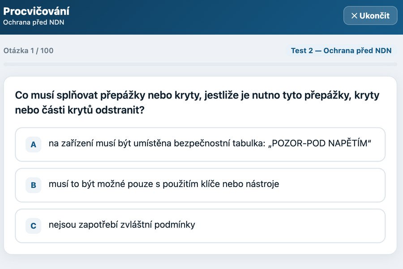
Task: Select answer C, no special conditions needed
Action: coord(200,226)
